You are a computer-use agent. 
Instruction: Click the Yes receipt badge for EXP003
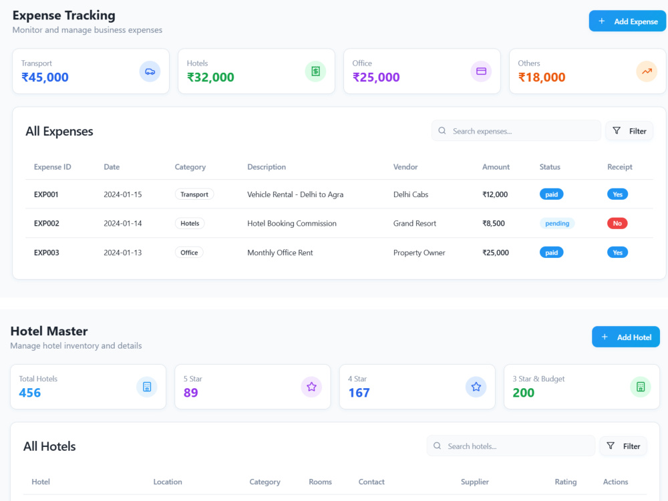[617, 253]
